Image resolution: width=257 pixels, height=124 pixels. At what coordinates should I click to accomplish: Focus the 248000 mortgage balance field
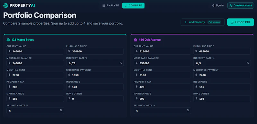[x=35, y=63]
